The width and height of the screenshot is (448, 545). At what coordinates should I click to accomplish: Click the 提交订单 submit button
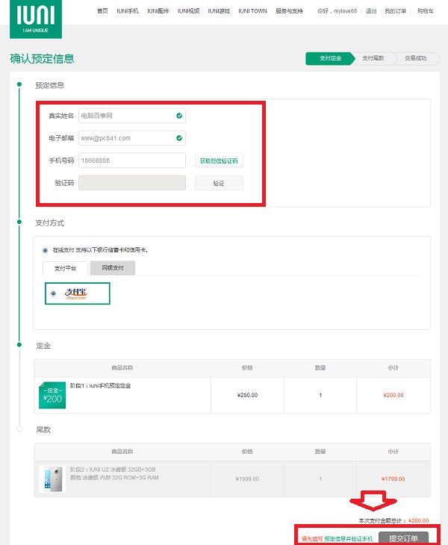pos(403,538)
